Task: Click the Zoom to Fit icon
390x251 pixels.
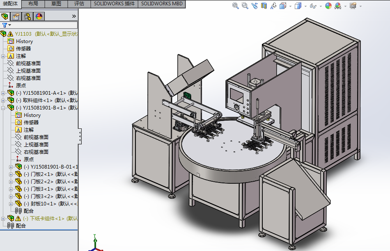Action: [235, 6]
